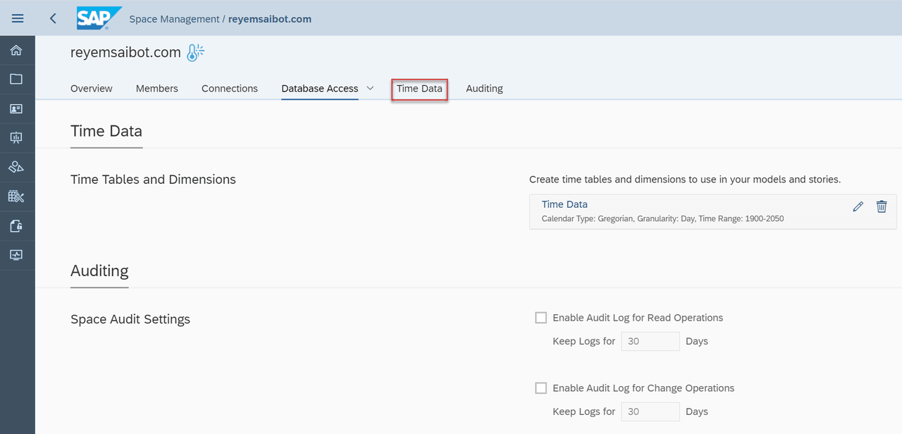This screenshot has height=434, width=902.
Task: Open the document lock icon in the sidebar
Action: click(x=17, y=225)
